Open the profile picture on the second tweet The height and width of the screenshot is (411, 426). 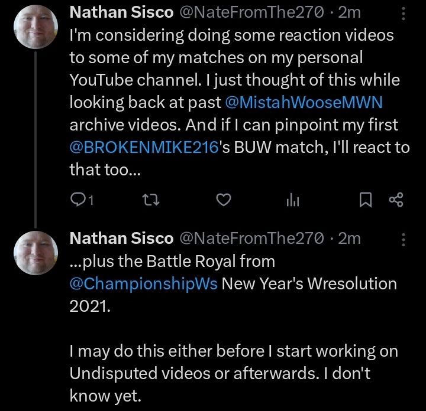pos(35,252)
